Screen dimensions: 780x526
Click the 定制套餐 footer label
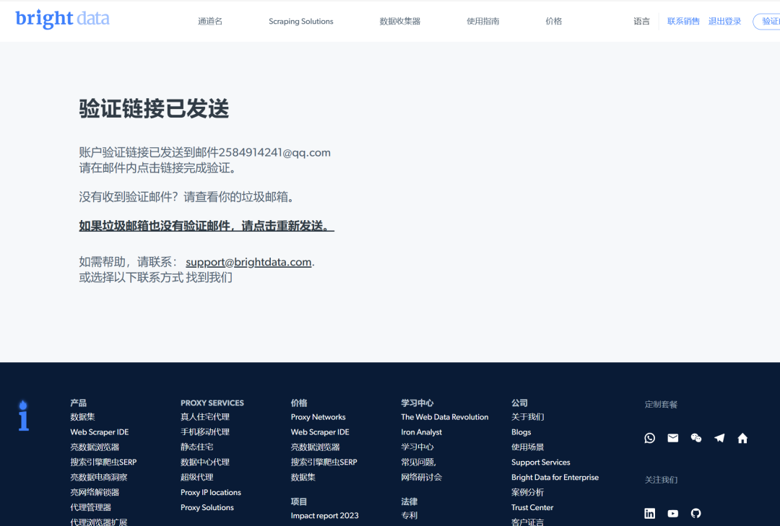click(661, 404)
